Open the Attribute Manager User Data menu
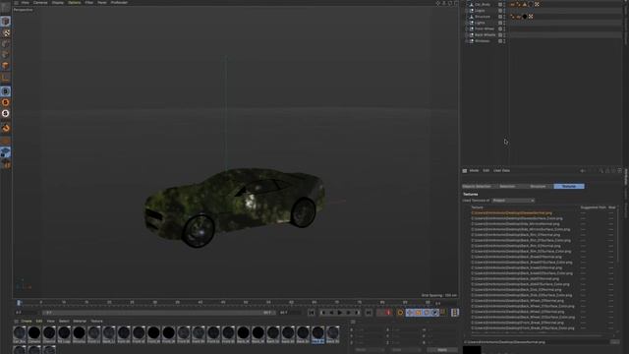Viewport: 629px width, 354px height. click(501, 170)
